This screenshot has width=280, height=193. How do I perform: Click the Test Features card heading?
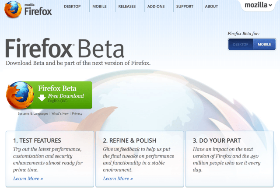[37, 140]
